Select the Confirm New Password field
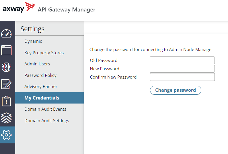The width and height of the screenshot is (228, 154). pyautogui.click(x=182, y=77)
